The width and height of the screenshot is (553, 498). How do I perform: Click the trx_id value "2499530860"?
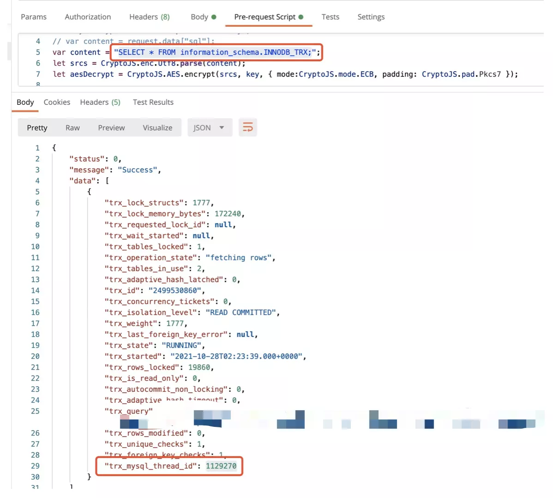tap(175, 291)
